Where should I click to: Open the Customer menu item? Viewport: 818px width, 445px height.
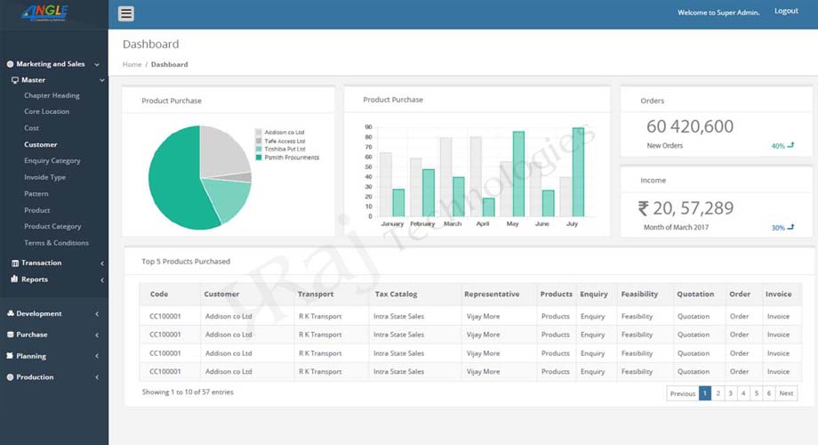[x=41, y=144]
